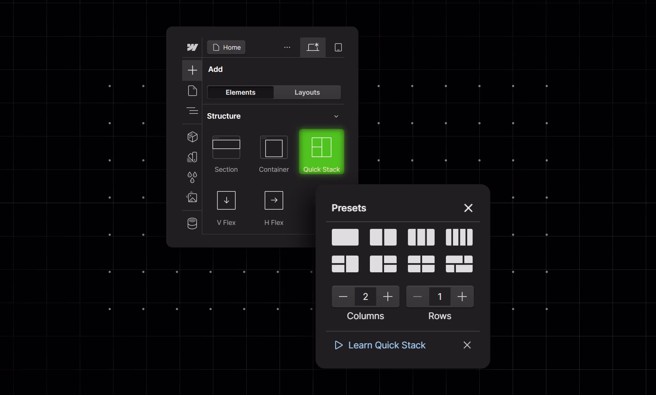Add a Section element

click(226, 154)
